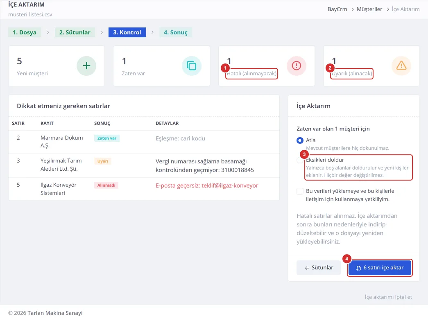Open Müşteriler breadcrumb link
The image size is (428, 321).
(369, 9)
